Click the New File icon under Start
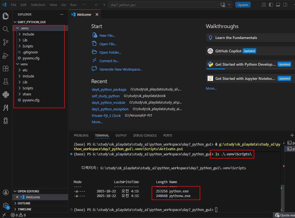The height and width of the screenshot is (218, 295). [95, 35]
